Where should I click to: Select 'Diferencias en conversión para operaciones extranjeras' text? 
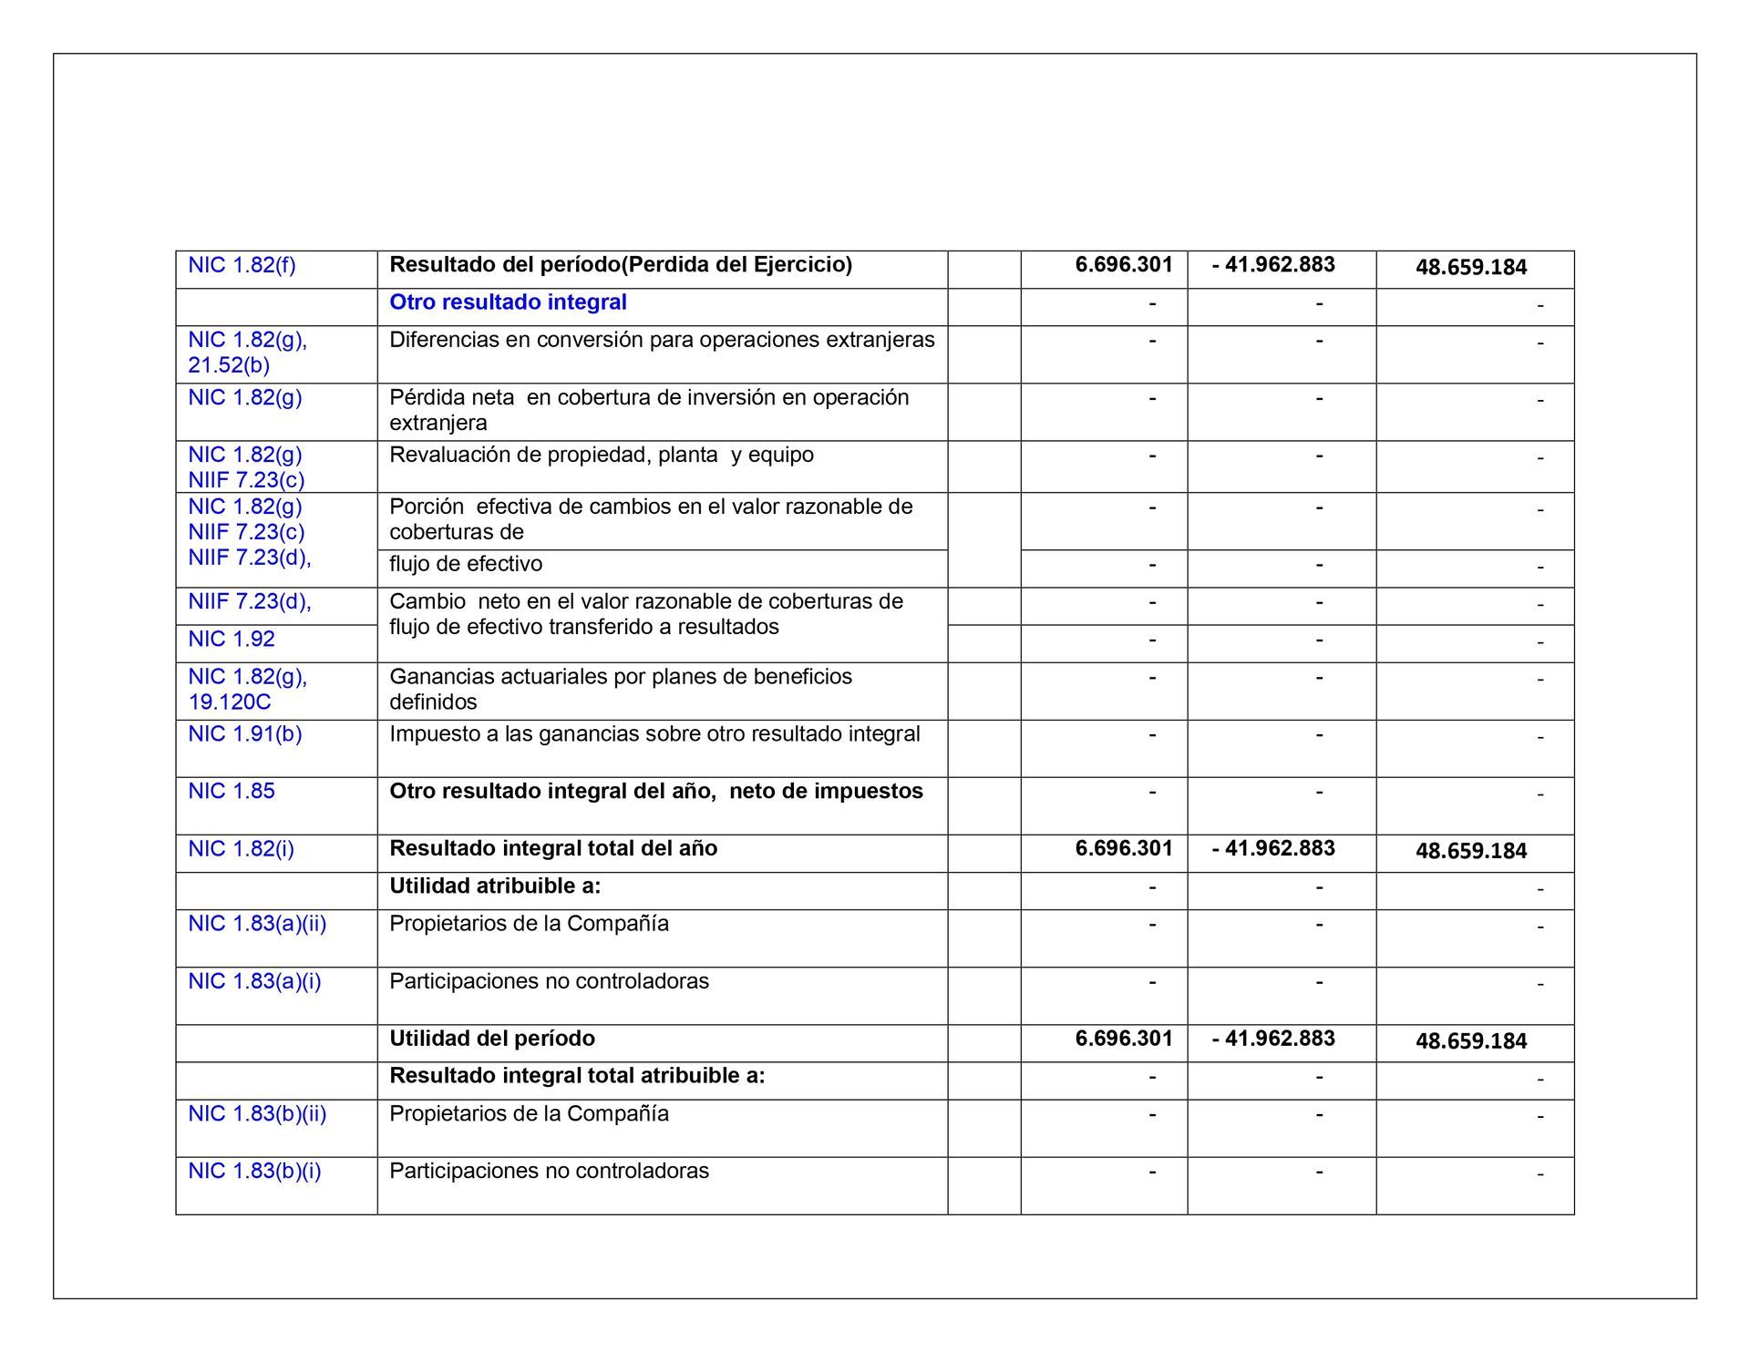click(662, 341)
